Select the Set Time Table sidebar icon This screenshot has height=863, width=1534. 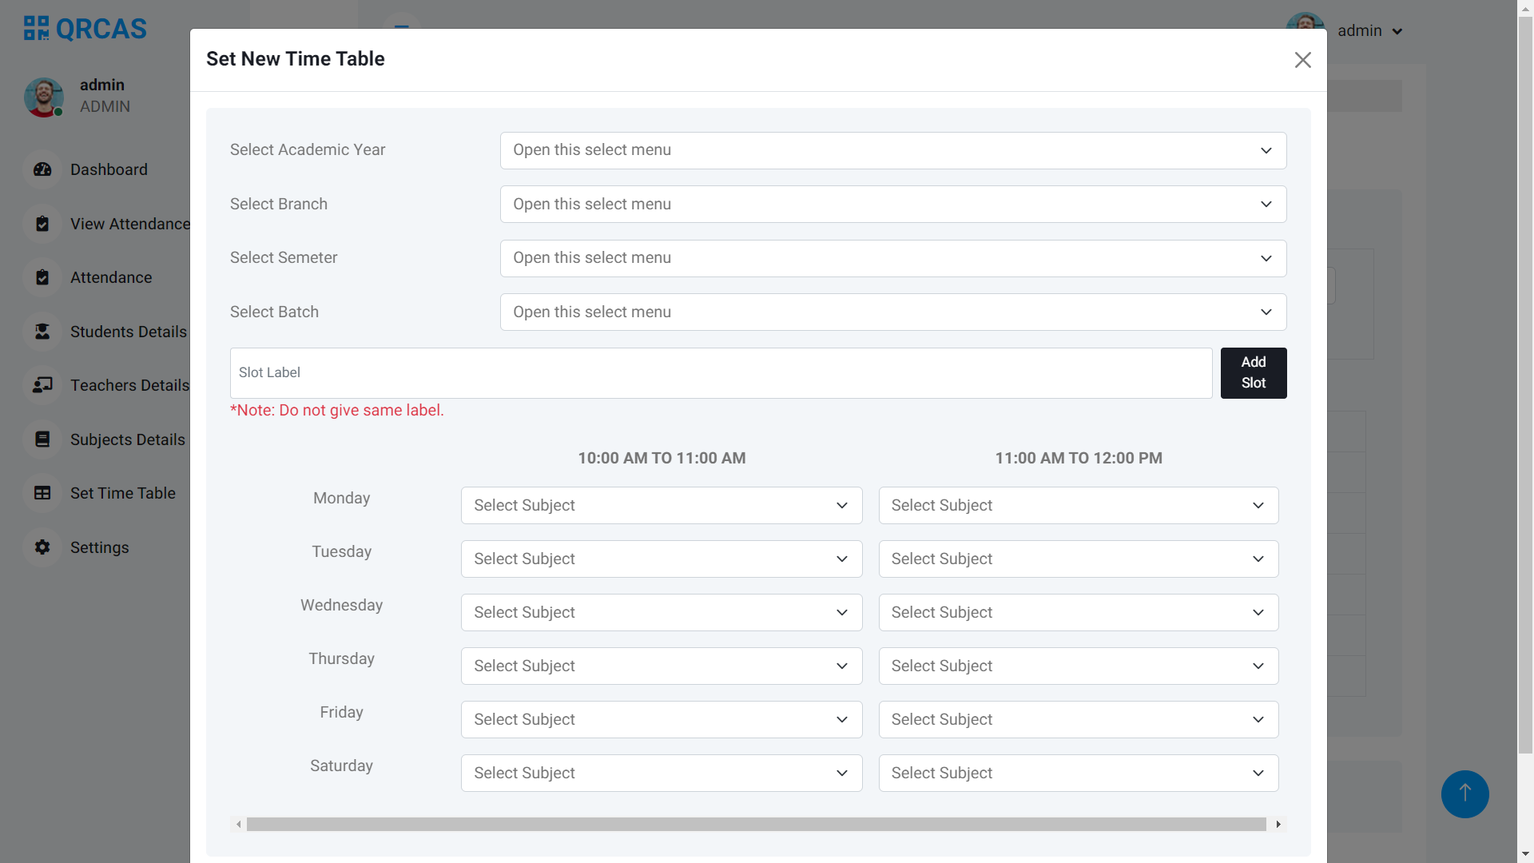tap(42, 493)
